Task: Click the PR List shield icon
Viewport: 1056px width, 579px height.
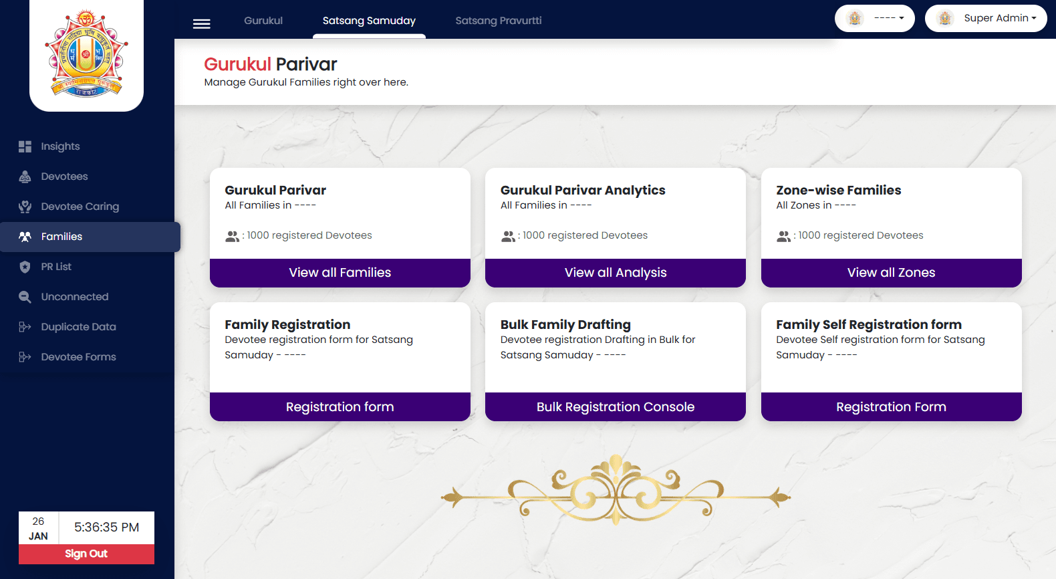Action: [x=25, y=267]
